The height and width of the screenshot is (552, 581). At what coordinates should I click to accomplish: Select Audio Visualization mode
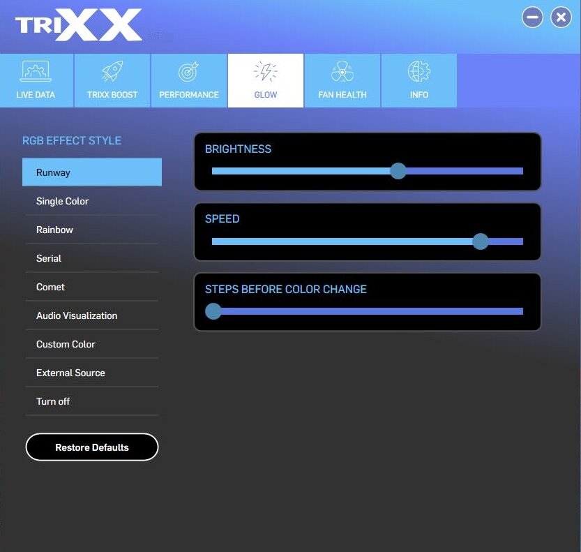91,315
